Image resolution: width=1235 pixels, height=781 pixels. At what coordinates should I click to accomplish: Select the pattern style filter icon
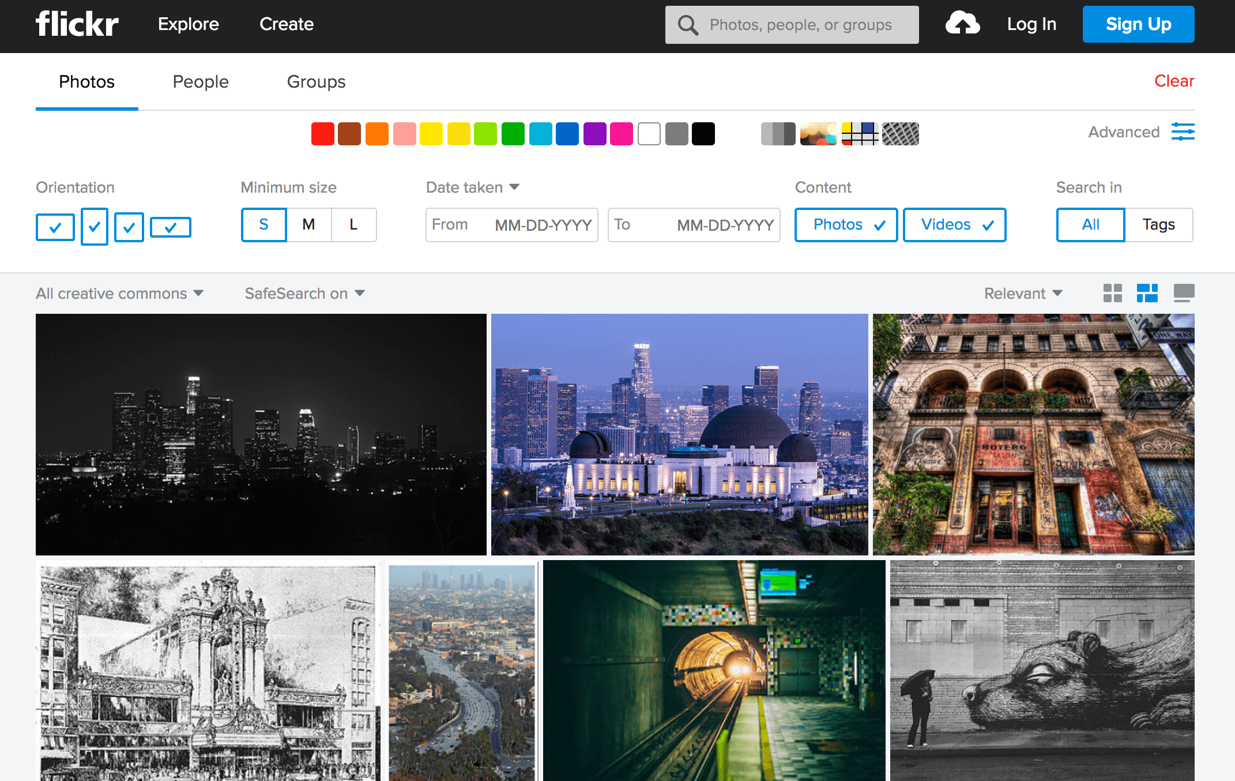[900, 134]
